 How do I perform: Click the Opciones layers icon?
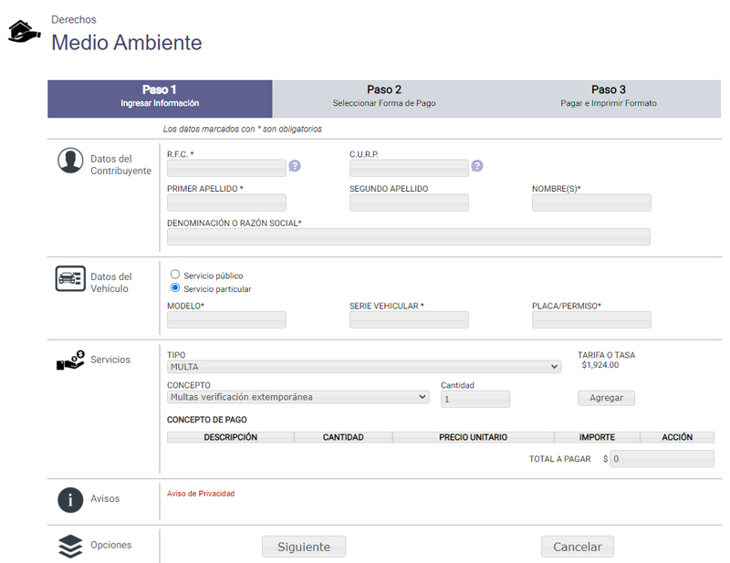pos(70,546)
